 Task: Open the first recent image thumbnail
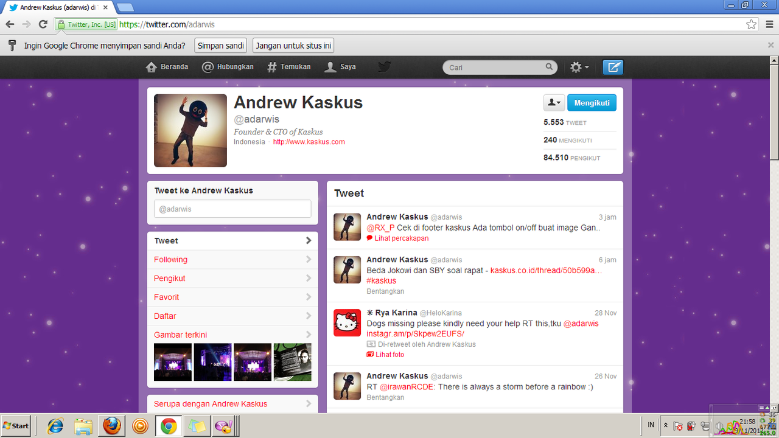pyautogui.click(x=173, y=363)
